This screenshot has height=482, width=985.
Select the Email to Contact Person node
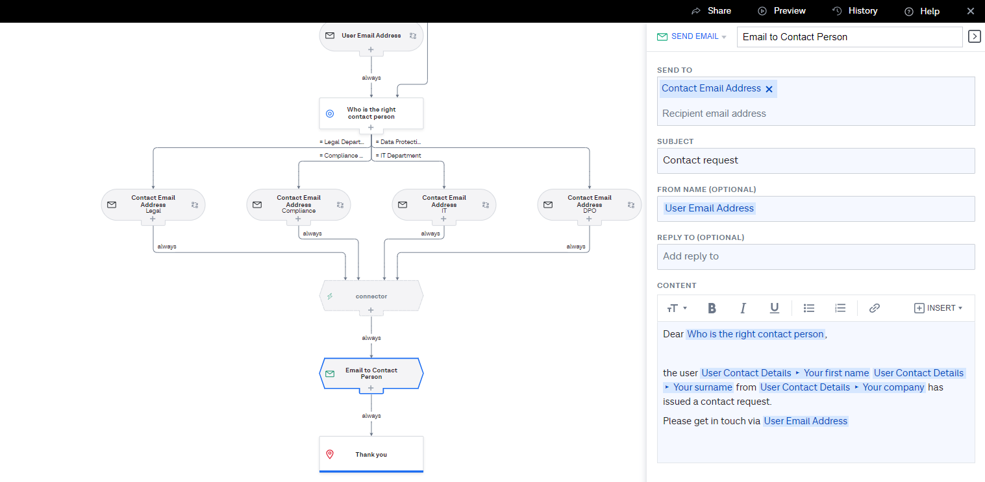pyautogui.click(x=371, y=374)
